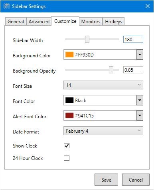Click the Save button
Viewport: 154px width, 190px height.
point(106,180)
